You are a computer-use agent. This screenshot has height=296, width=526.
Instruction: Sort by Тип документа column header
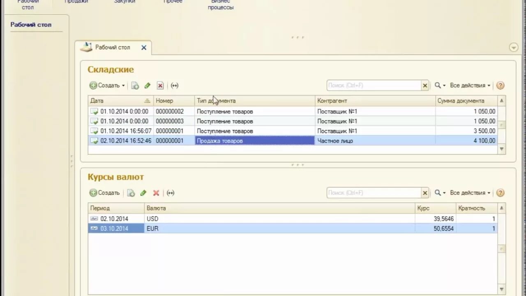[255, 101]
